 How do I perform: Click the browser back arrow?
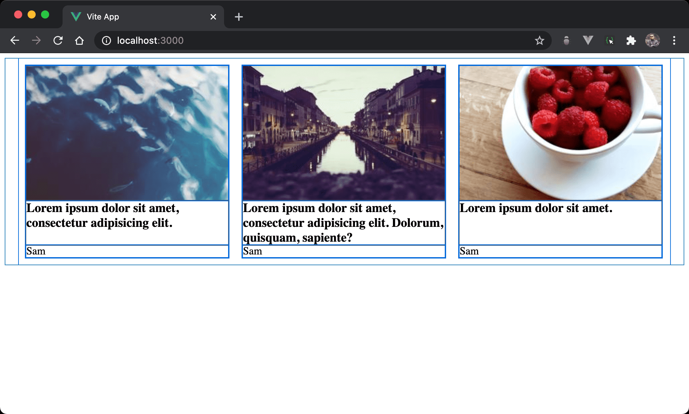point(15,41)
